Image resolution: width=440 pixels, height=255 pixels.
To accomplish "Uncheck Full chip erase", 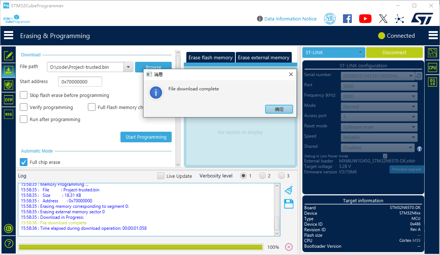I will click(23, 162).
